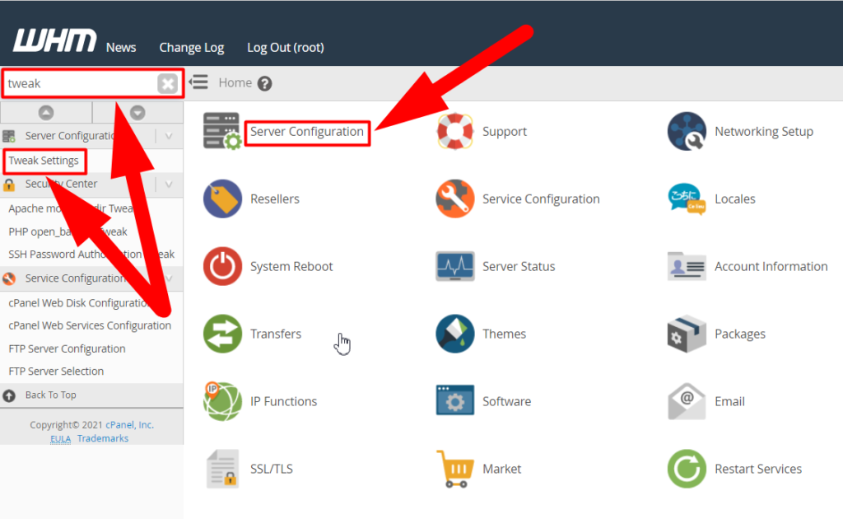Screen dimensions: 843x519
Task: Click the Resellers tag icon
Action: coord(222,199)
